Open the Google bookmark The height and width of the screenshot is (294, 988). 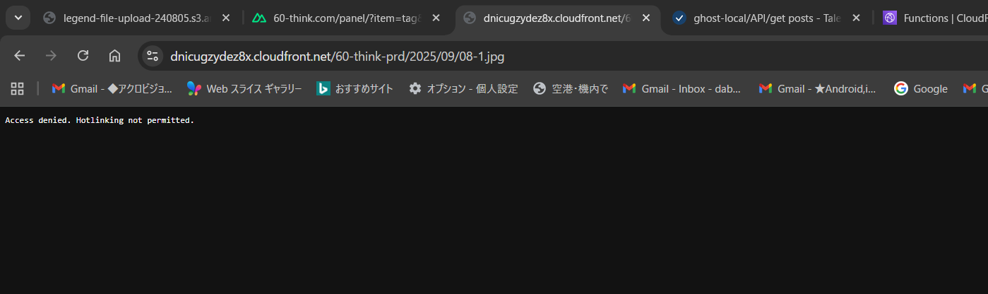tap(920, 88)
